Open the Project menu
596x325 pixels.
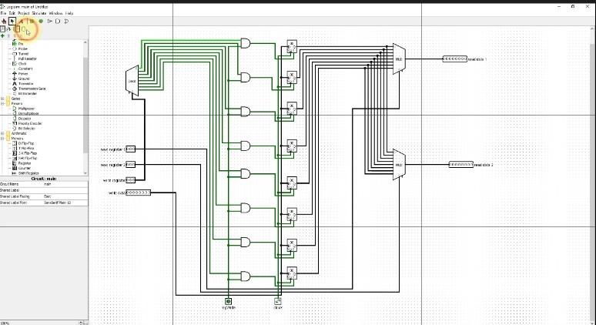point(24,13)
